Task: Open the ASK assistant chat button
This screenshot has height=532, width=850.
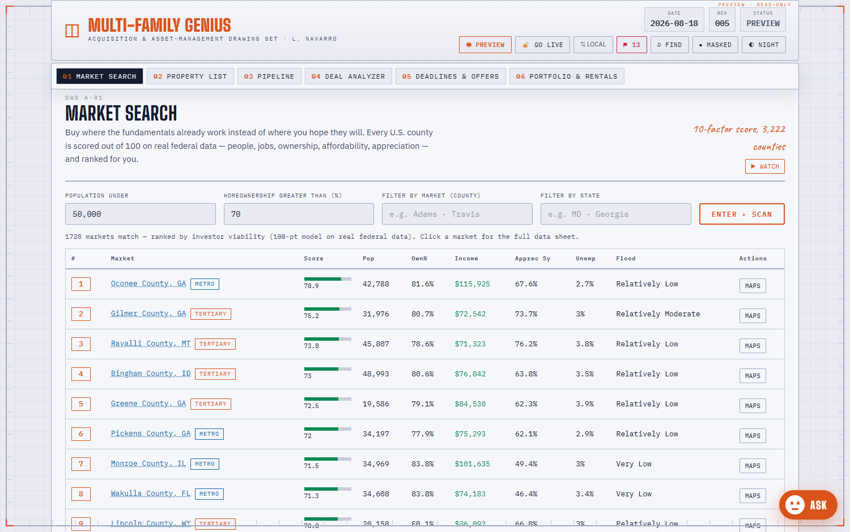Action: click(x=808, y=505)
